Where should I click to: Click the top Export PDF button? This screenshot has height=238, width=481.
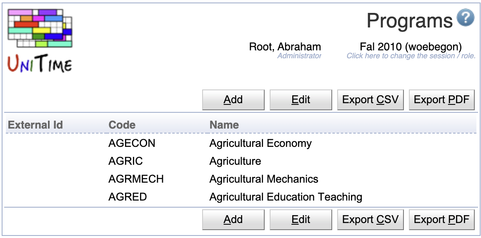442,100
